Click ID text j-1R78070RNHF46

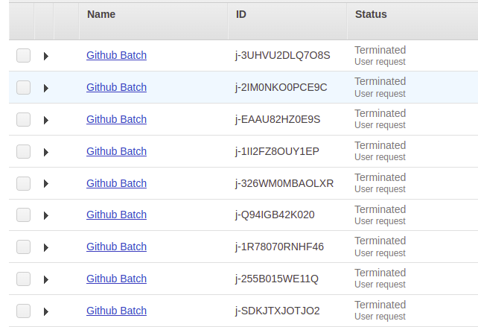click(279, 247)
